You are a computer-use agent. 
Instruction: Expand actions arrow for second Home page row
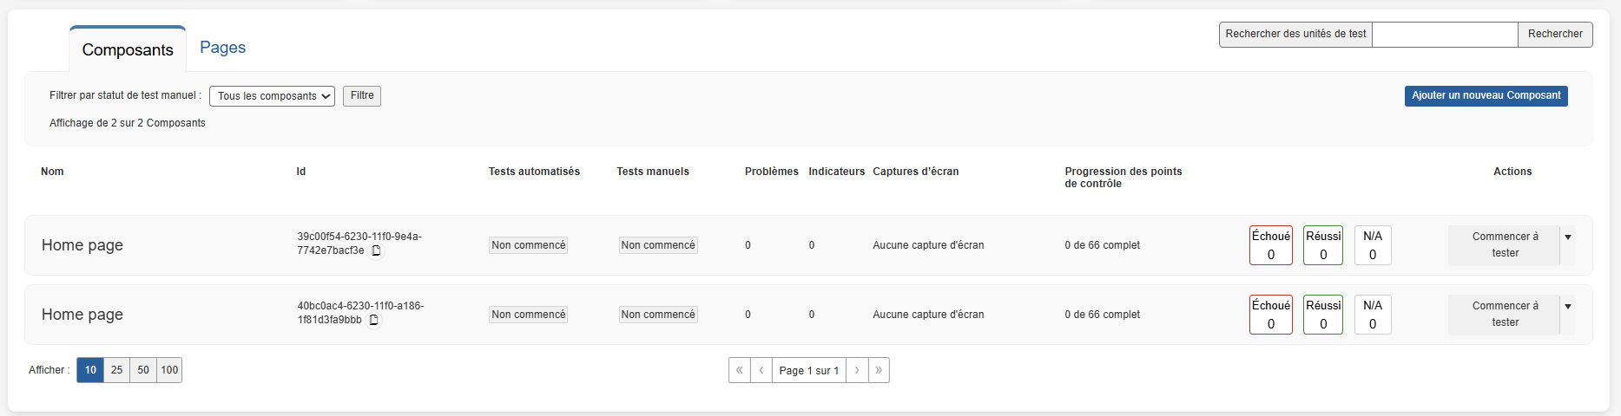[1567, 307]
